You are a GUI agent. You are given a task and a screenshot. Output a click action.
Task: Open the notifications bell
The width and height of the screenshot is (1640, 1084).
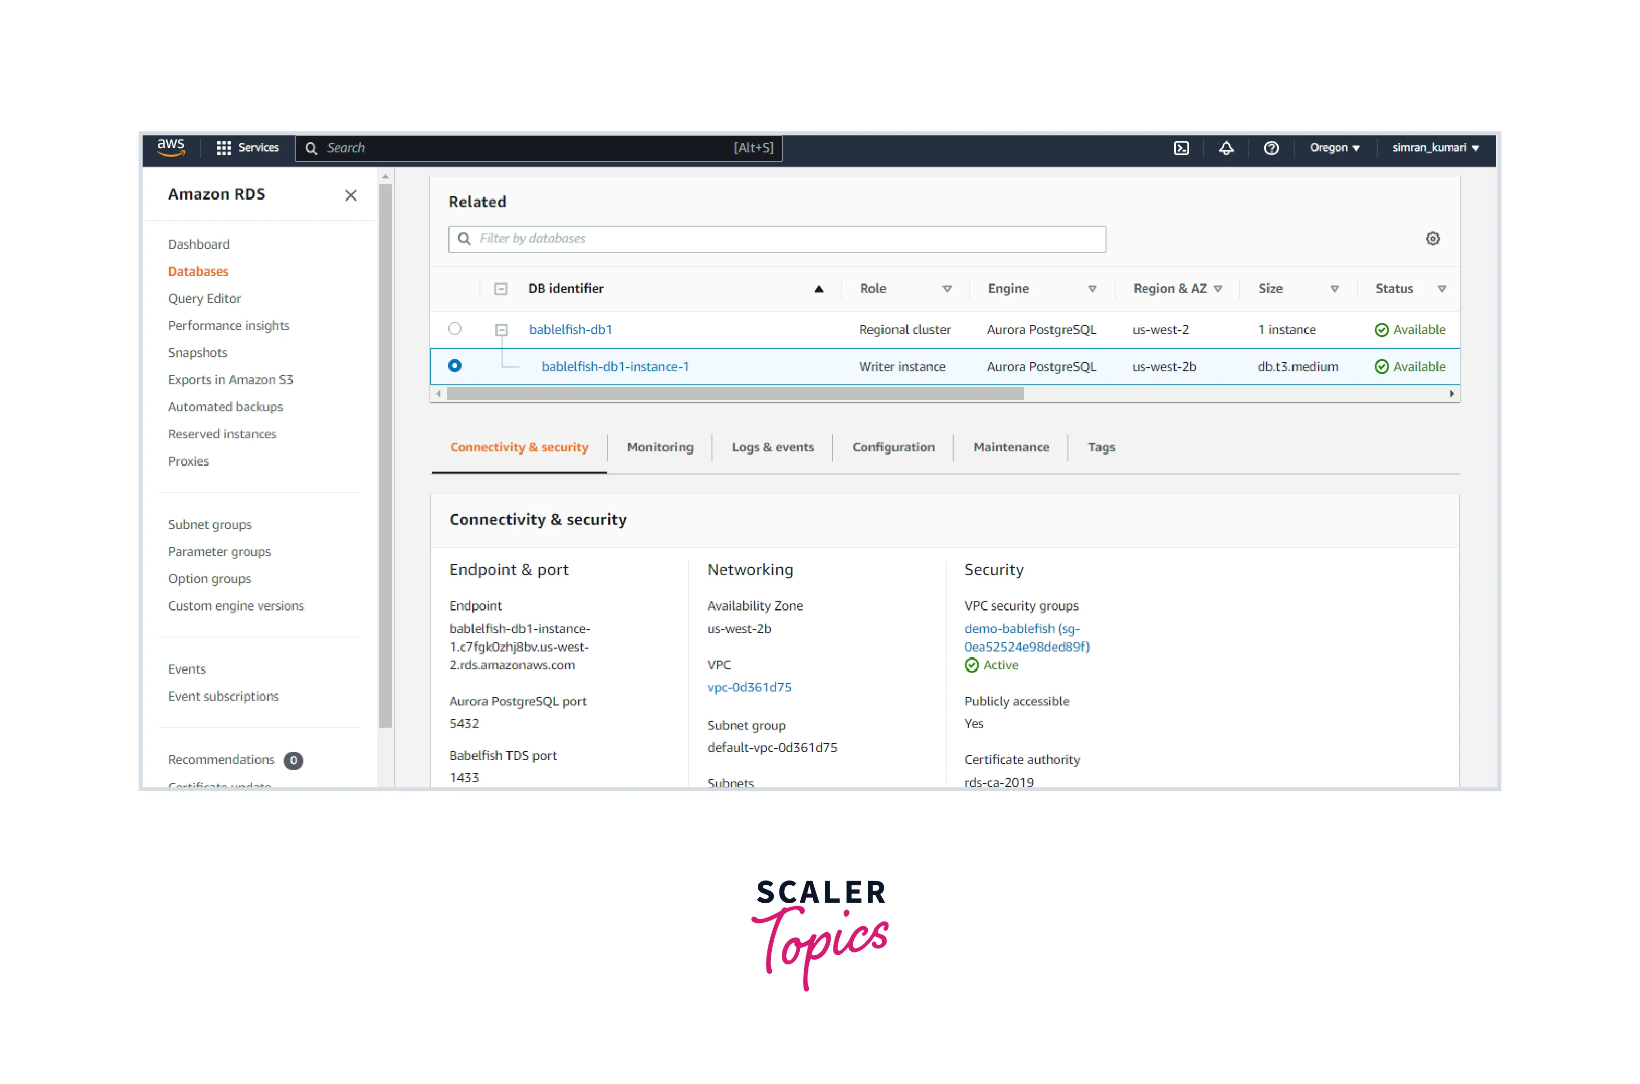pos(1226,148)
